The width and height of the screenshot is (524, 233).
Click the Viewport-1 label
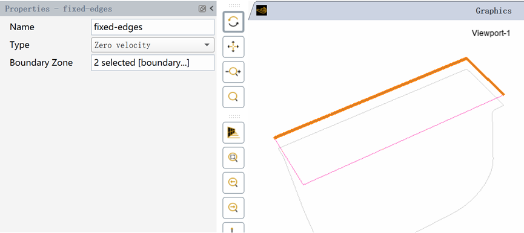tap(491, 33)
